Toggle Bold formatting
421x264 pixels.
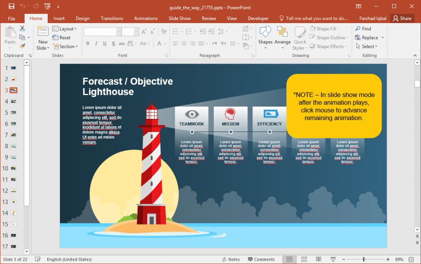click(x=88, y=43)
